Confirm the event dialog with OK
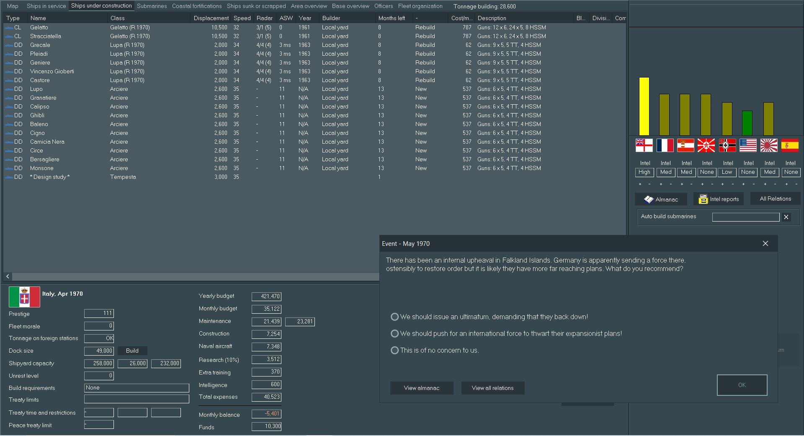The width and height of the screenshot is (804, 436). tap(742, 385)
